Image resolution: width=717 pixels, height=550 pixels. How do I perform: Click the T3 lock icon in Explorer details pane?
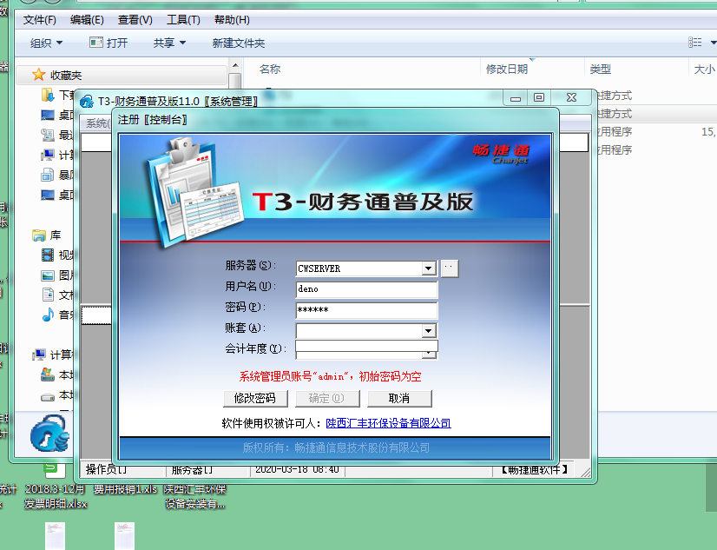[49, 434]
